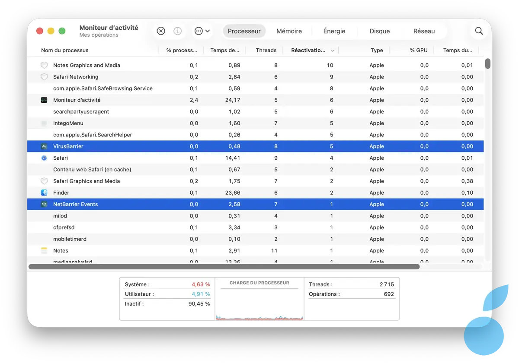This screenshot has height=363, width=519.
Task: Sort processes by the Threads column
Action: 266,50
